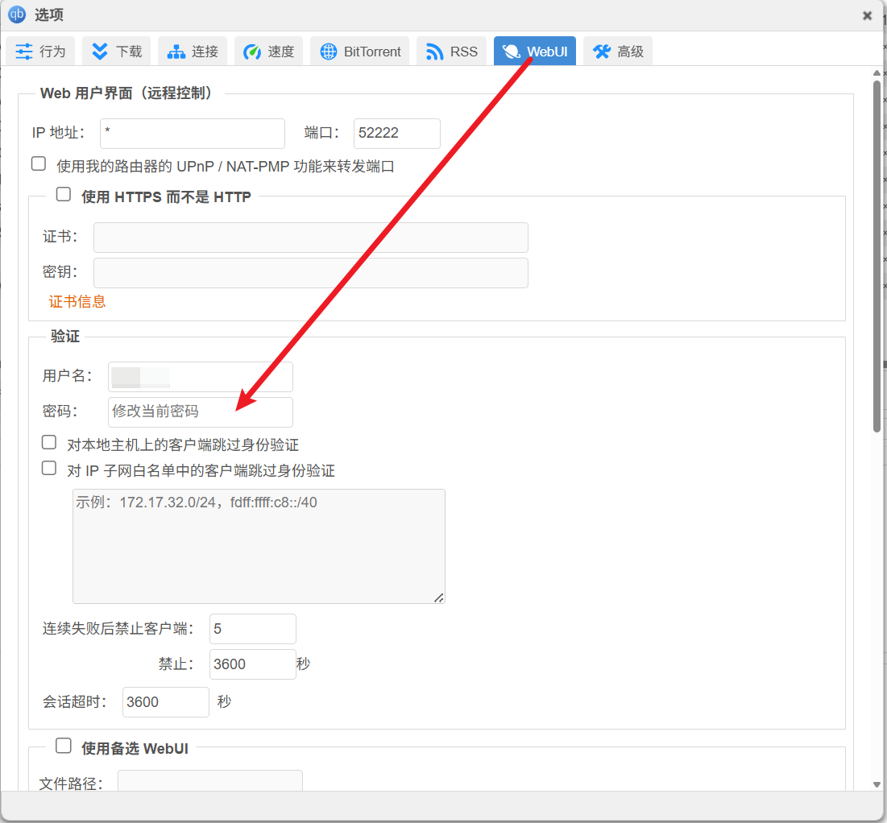The height and width of the screenshot is (823, 887).
Task: Enable UPnP / NAT-PMP port forwarding checkbox
Action: tap(39, 164)
